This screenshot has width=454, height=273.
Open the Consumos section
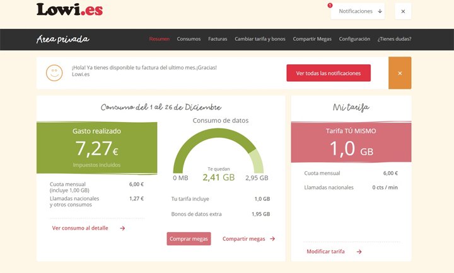pyautogui.click(x=189, y=39)
